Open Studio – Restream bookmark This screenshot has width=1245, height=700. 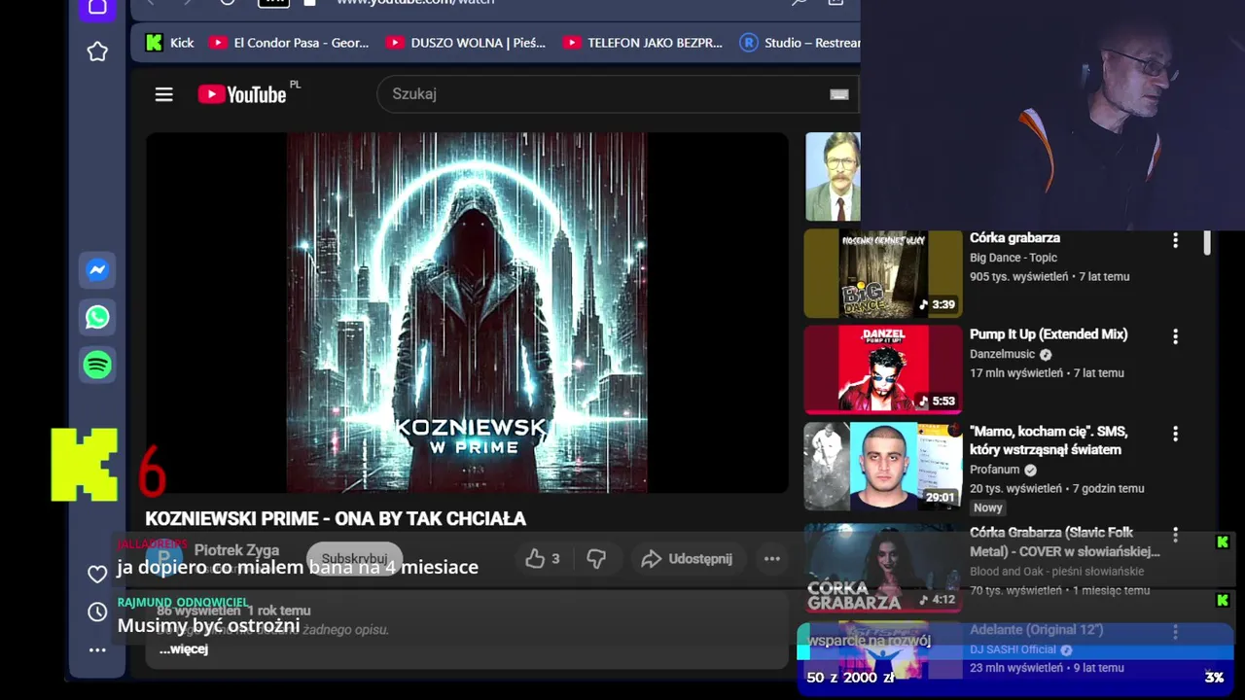(800, 43)
